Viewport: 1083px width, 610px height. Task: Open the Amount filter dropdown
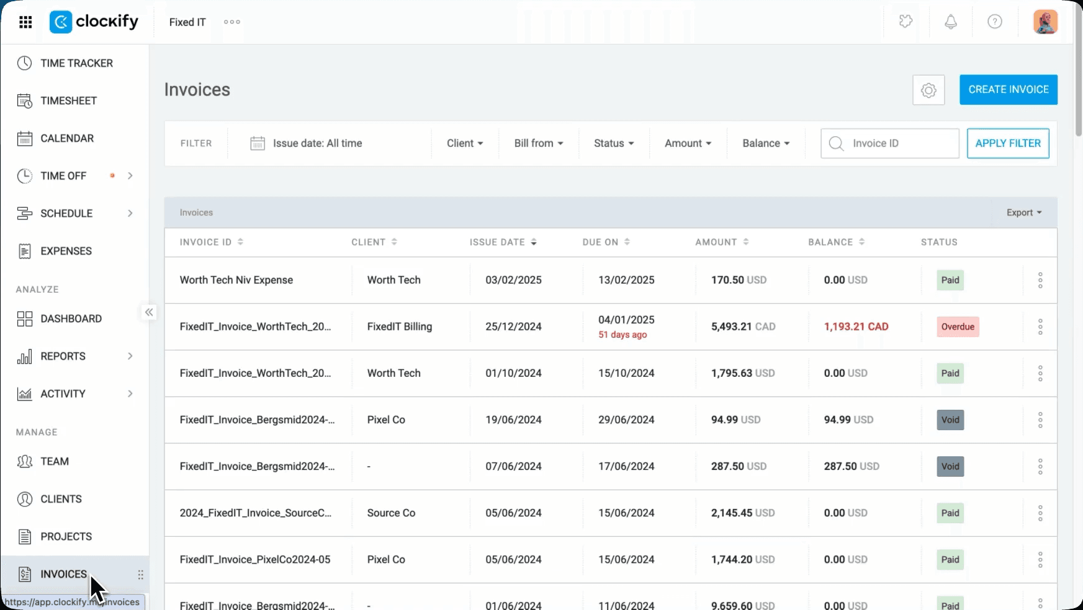point(688,143)
